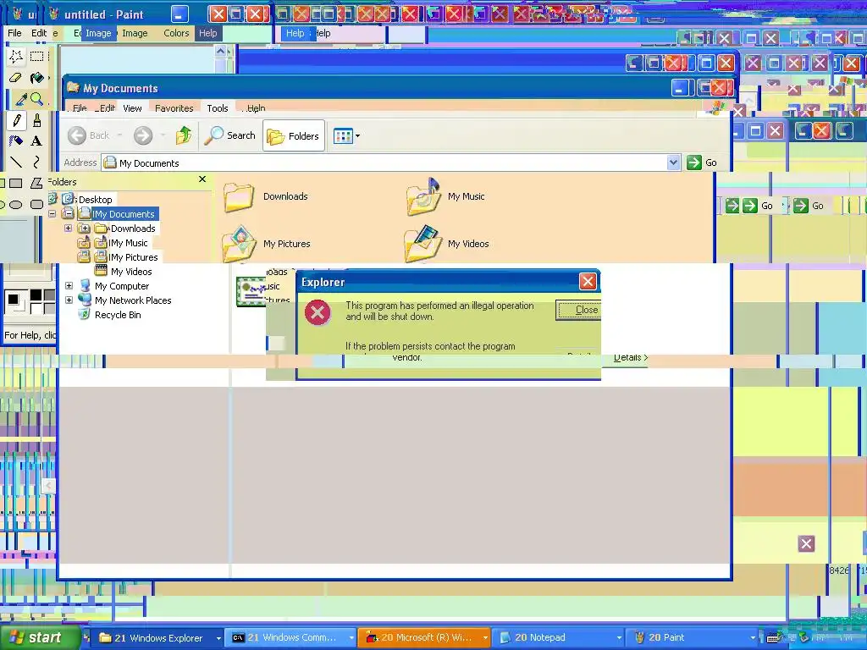
Task: Open the My Videos folder icon in pane
Action: (423, 244)
